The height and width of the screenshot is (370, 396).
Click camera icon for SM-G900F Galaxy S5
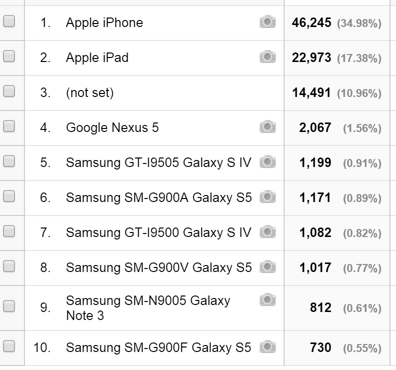[268, 346]
